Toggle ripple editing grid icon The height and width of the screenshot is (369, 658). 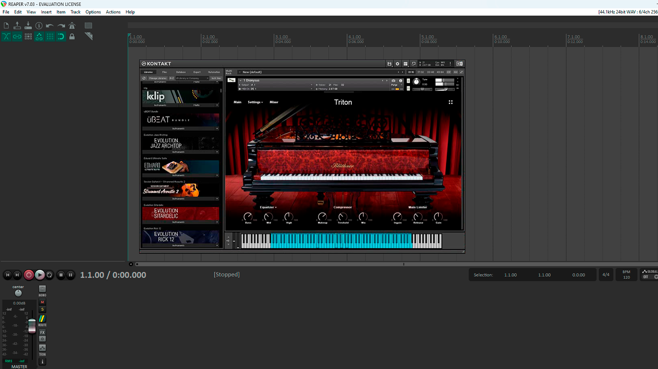[x=28, y=37]
